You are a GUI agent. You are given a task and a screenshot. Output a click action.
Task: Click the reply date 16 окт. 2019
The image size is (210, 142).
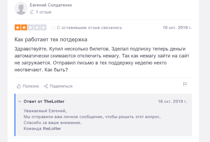point(173,101)
